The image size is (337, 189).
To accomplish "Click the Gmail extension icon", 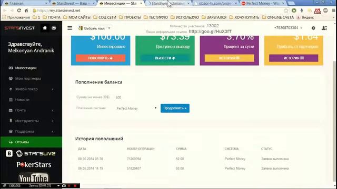I will tap(318, 10).
